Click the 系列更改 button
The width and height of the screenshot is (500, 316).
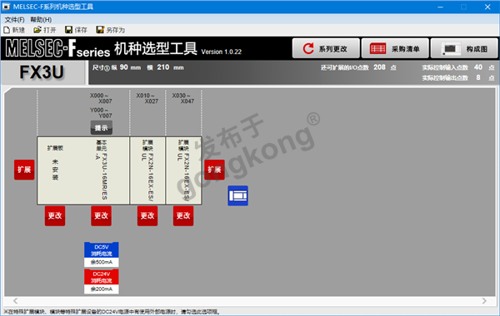[x=326, y=48]
